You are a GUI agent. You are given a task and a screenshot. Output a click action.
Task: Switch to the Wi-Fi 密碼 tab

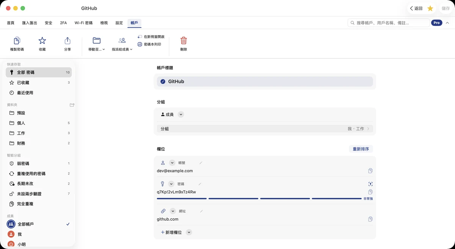click(83, 23)
